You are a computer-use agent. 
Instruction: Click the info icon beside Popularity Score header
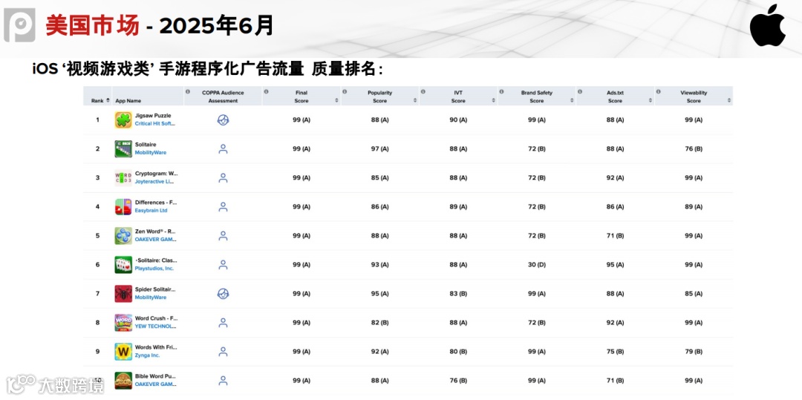(x=345, y=91)
